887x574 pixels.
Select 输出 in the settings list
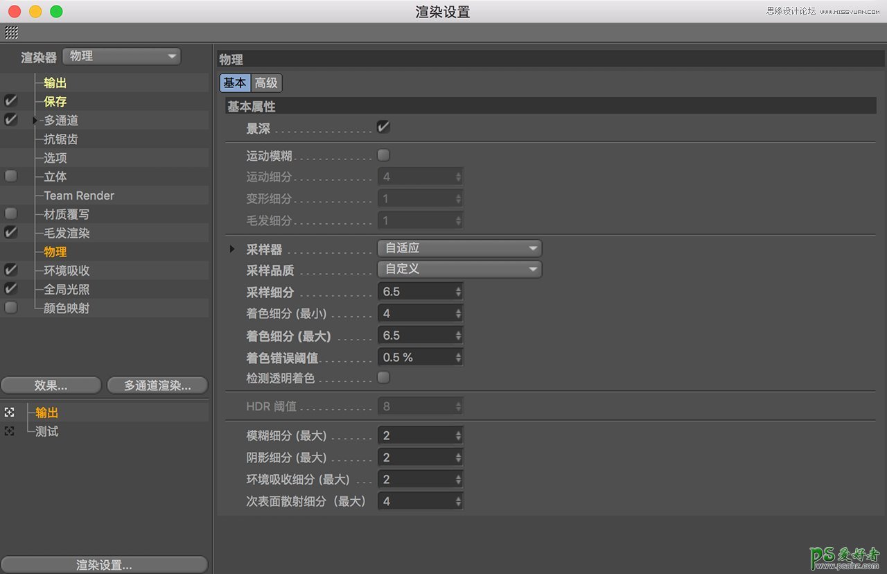pos(55,83)
